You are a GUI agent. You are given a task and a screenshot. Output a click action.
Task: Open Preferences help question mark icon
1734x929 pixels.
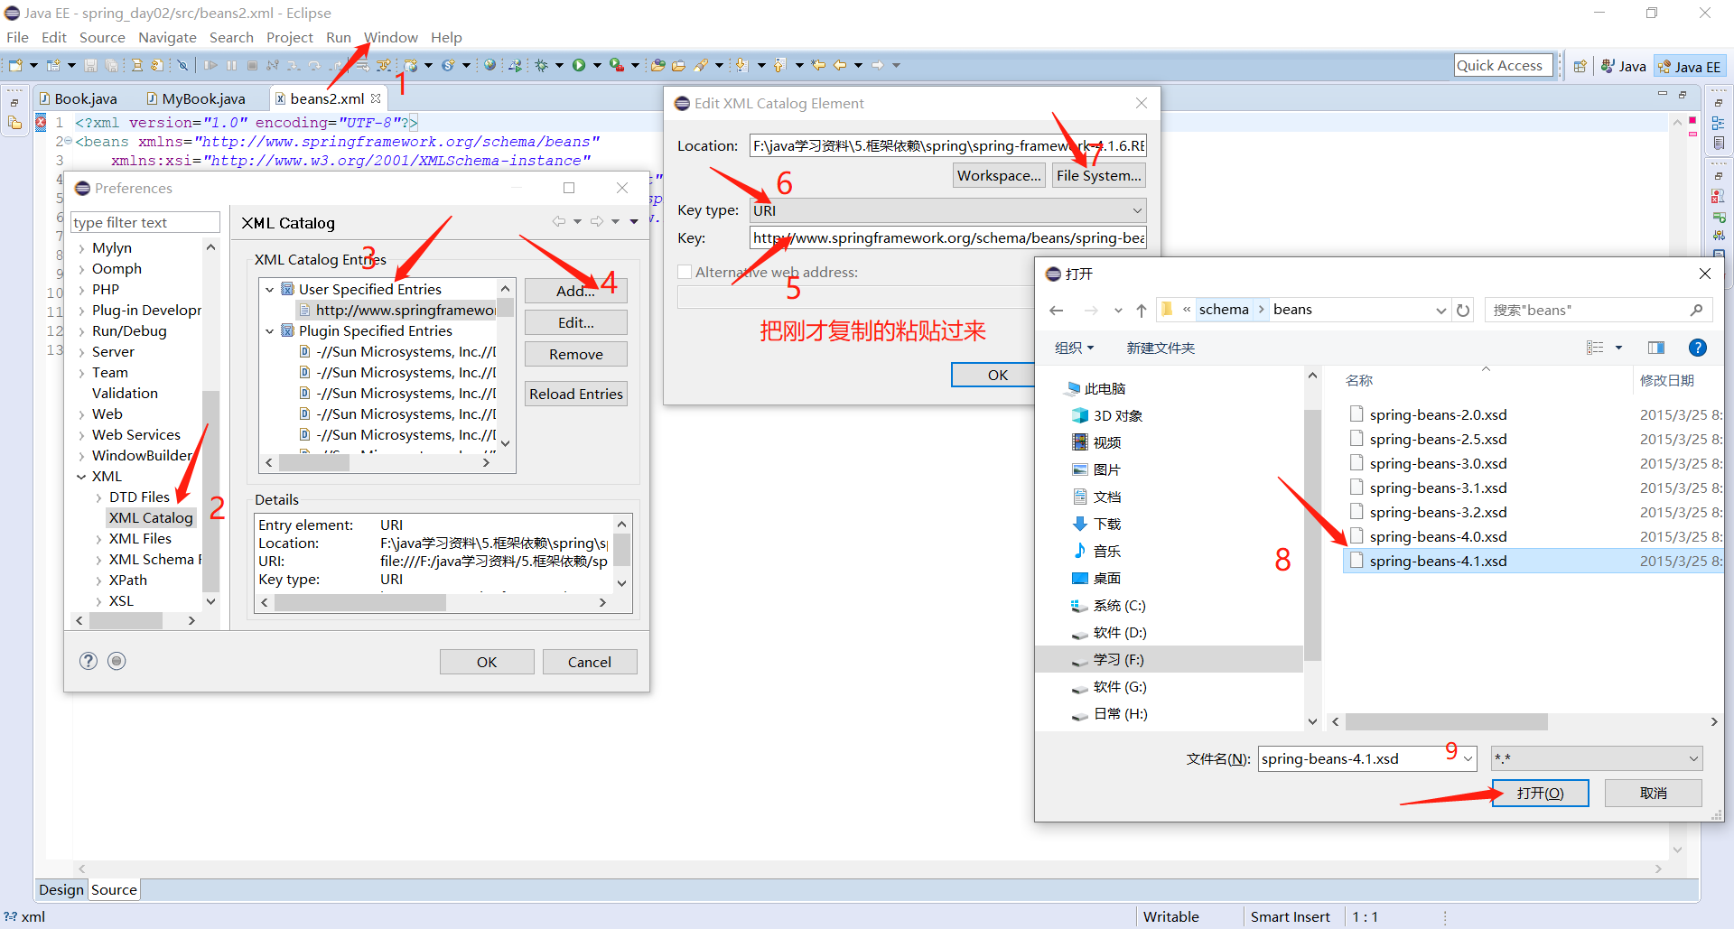[x=88, y=660]
